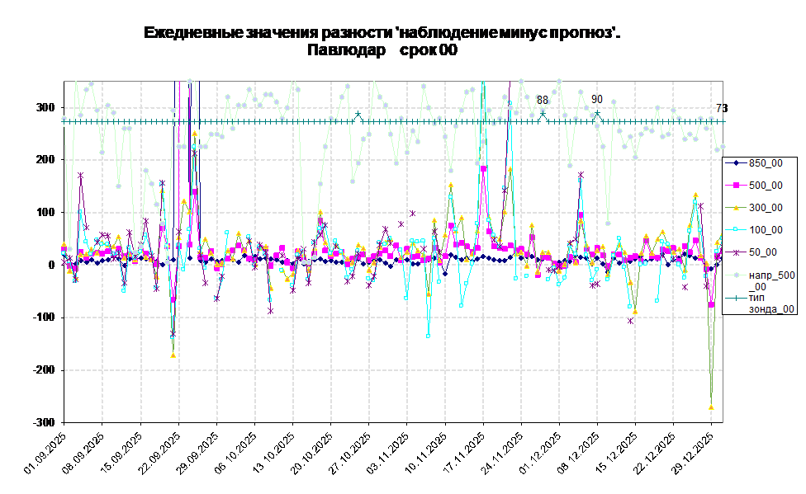
Task: Select the напр_500_00 legend label text
Action: (x=771, y=280)
